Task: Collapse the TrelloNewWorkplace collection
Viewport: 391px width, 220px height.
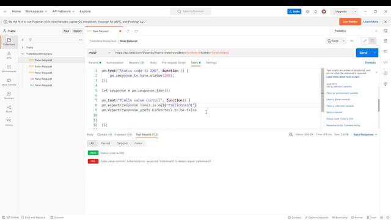Action: 23,54
